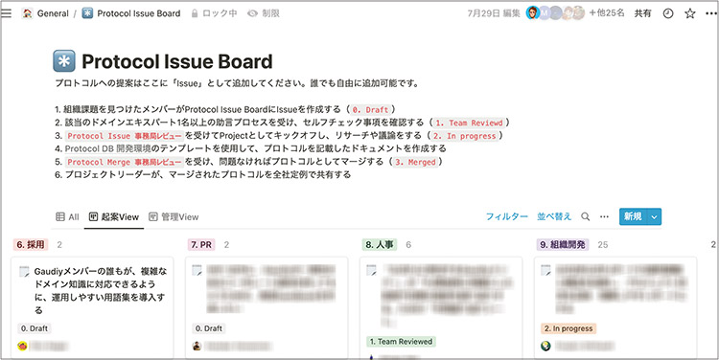
Task: Click the author avatar on 組織開発 card
Action: [545, 347]
